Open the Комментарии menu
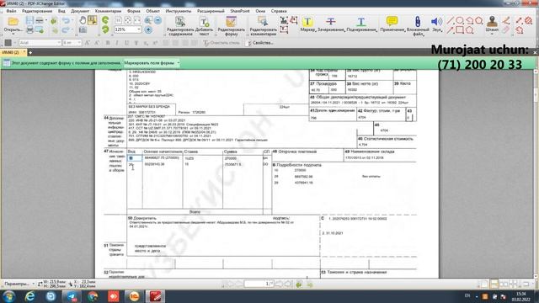The width and height of the screenshot is (539, 303). click(x=108, y=11)
